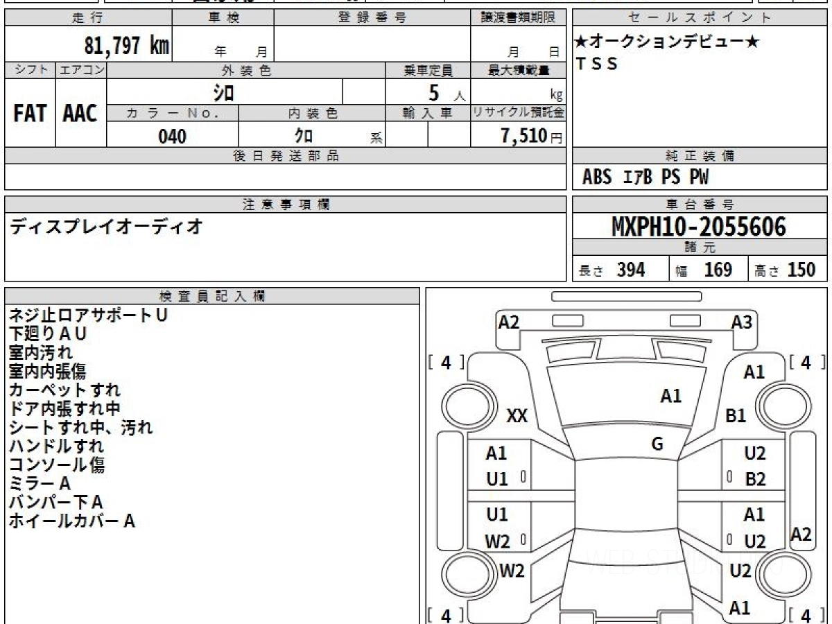Select the 室内汚れ inspector note
832x624 pixels.
(40, 353)
